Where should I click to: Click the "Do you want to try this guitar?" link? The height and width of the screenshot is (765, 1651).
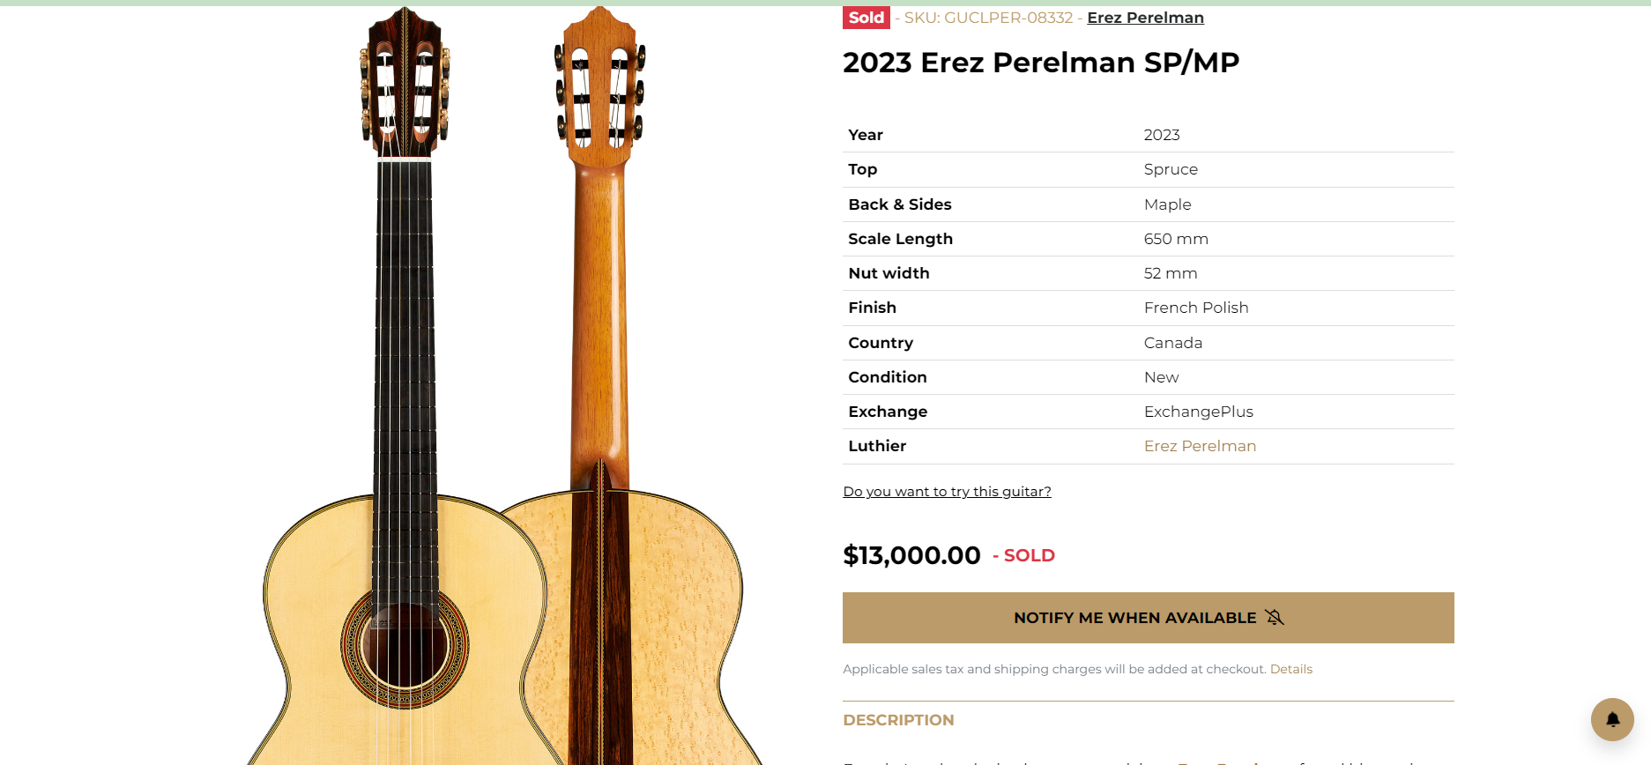(x=947, y=492)
